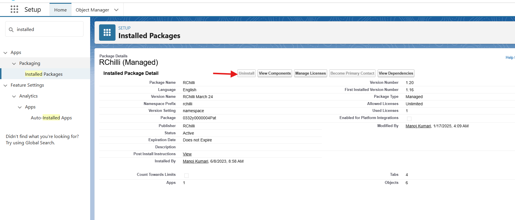Switch to the Home tab
Viewport: 515px width, 220px height.
point(60,10)
